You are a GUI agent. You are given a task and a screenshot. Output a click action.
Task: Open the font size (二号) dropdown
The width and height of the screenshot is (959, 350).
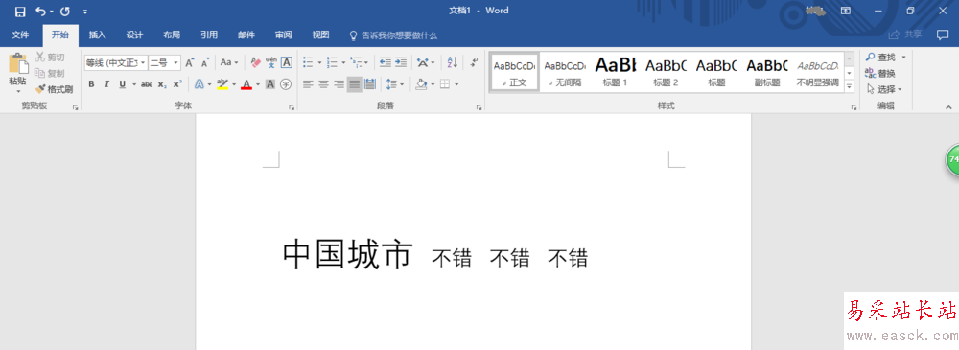[x=176, y=62]
